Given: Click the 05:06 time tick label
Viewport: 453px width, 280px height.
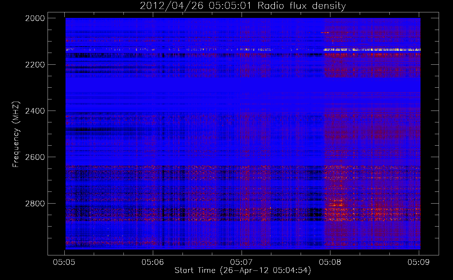Looking at the screenshot, I should point(153,262).
